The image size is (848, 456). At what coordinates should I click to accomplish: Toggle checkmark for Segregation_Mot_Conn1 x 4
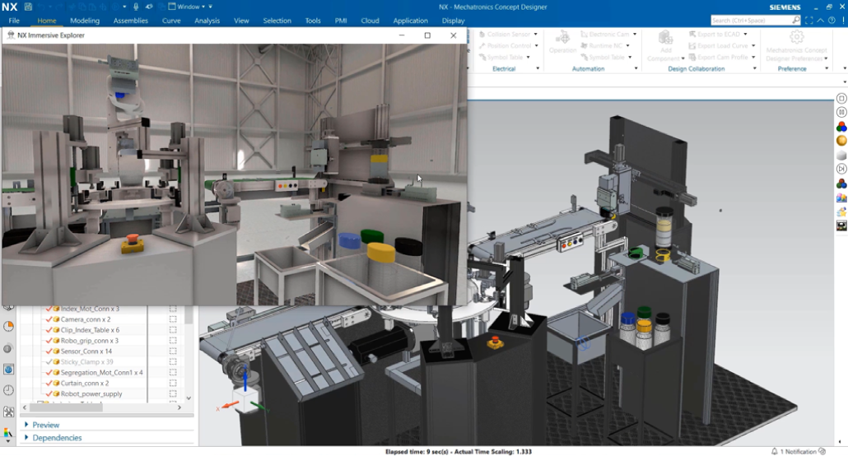[49, 373]
